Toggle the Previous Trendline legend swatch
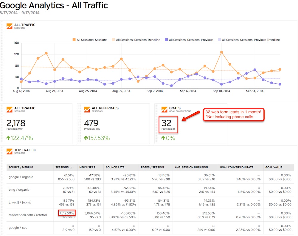This screenshot has width=298, height=236. click(x=219, y=40)
